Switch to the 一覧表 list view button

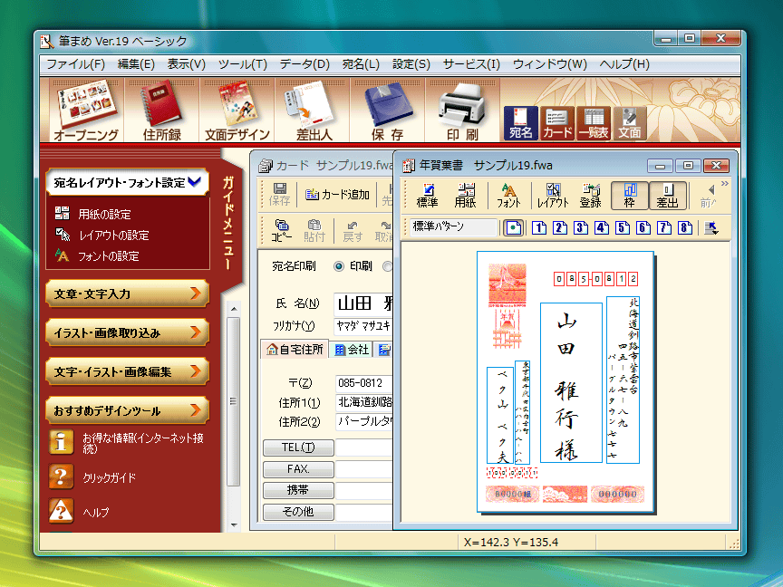pyautogui.click(x=594, y=123)
